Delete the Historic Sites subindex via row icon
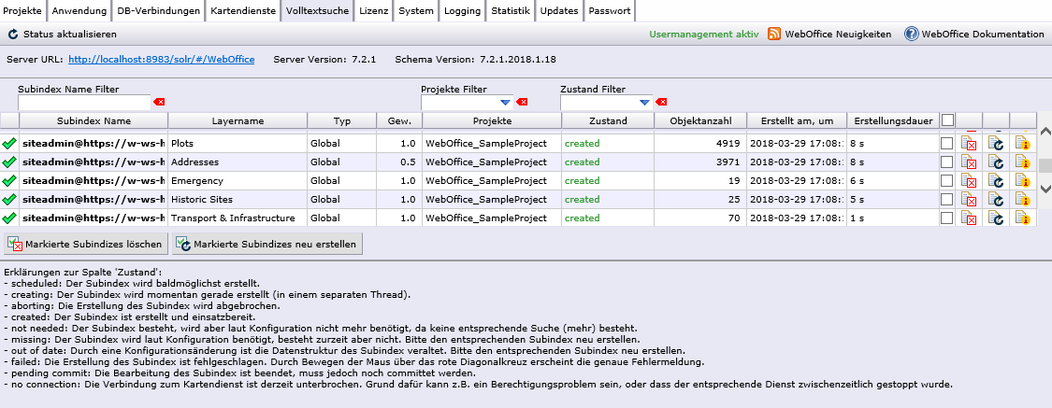Screen dimensions: 1052x408 click(968, 200)
